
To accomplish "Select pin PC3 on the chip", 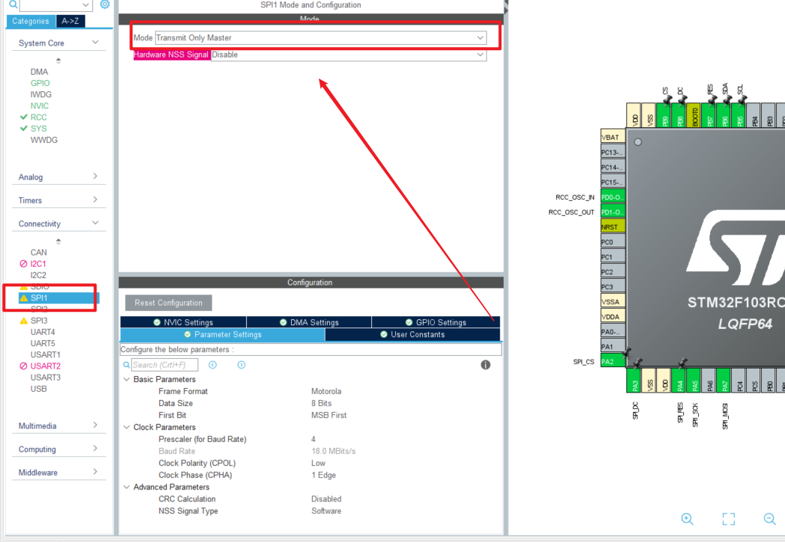I will coord(613,286).
